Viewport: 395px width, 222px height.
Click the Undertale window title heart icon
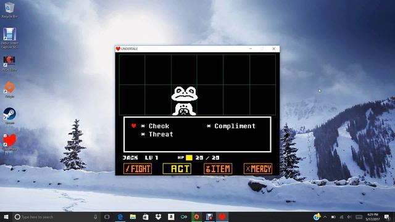[x=118, y=49]
